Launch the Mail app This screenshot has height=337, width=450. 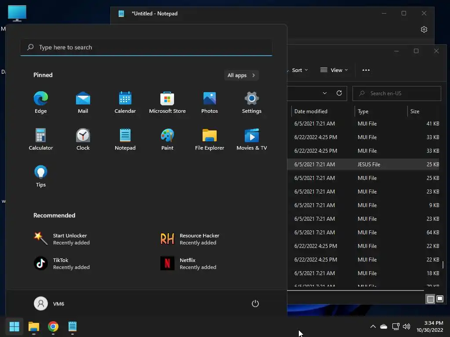(x=83, y=103)
